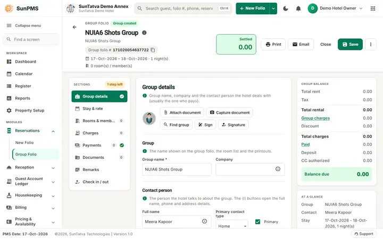Expand Pricing & Availability module

[53, 223]
